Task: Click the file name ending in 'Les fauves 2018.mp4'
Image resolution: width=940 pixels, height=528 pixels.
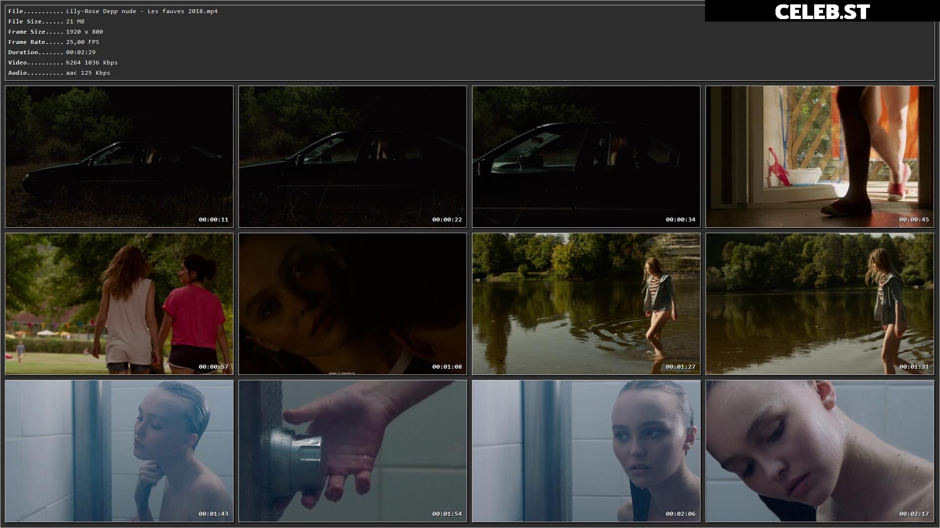Action: pos(142,11)
